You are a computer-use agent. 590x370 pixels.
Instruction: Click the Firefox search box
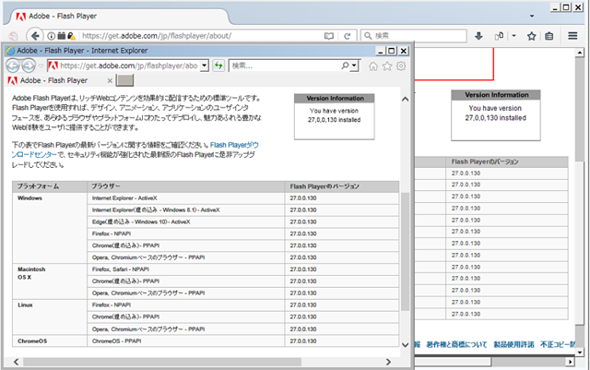414,36
